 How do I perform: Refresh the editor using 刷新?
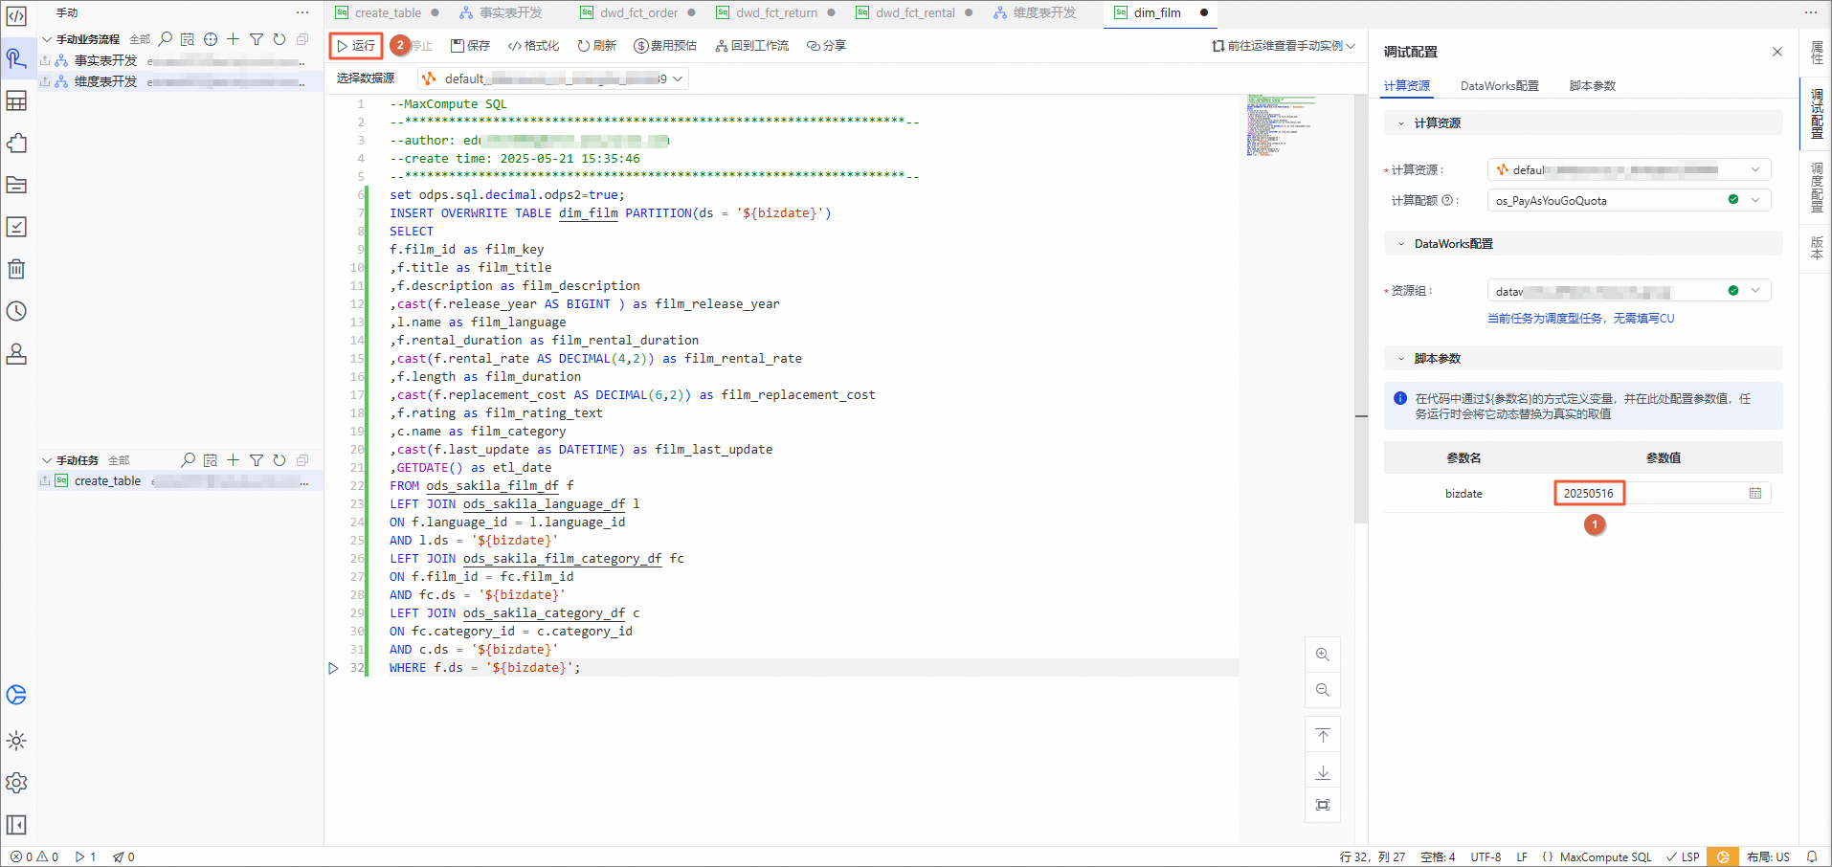tap(596, 46)
